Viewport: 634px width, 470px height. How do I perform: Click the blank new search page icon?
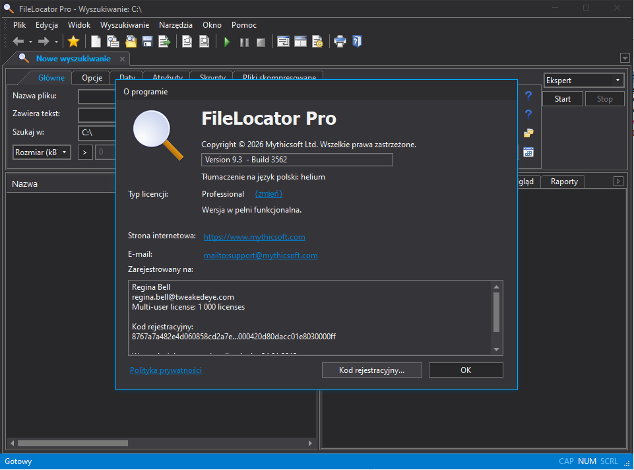(x=96, y=41)
